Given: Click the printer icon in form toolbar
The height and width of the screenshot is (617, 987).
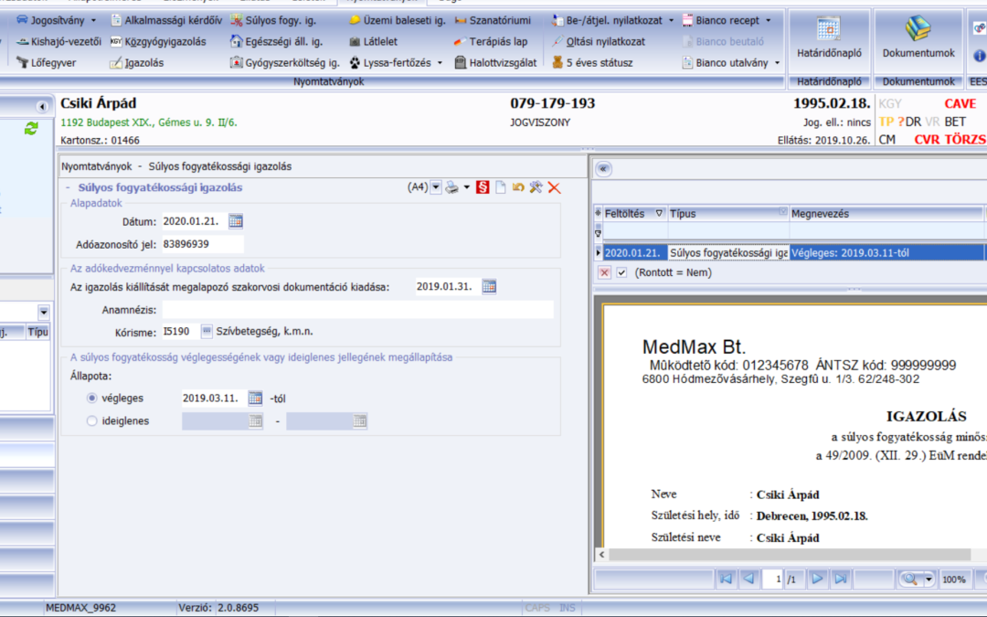Looking at the screenshot, I should click(451, 187).
